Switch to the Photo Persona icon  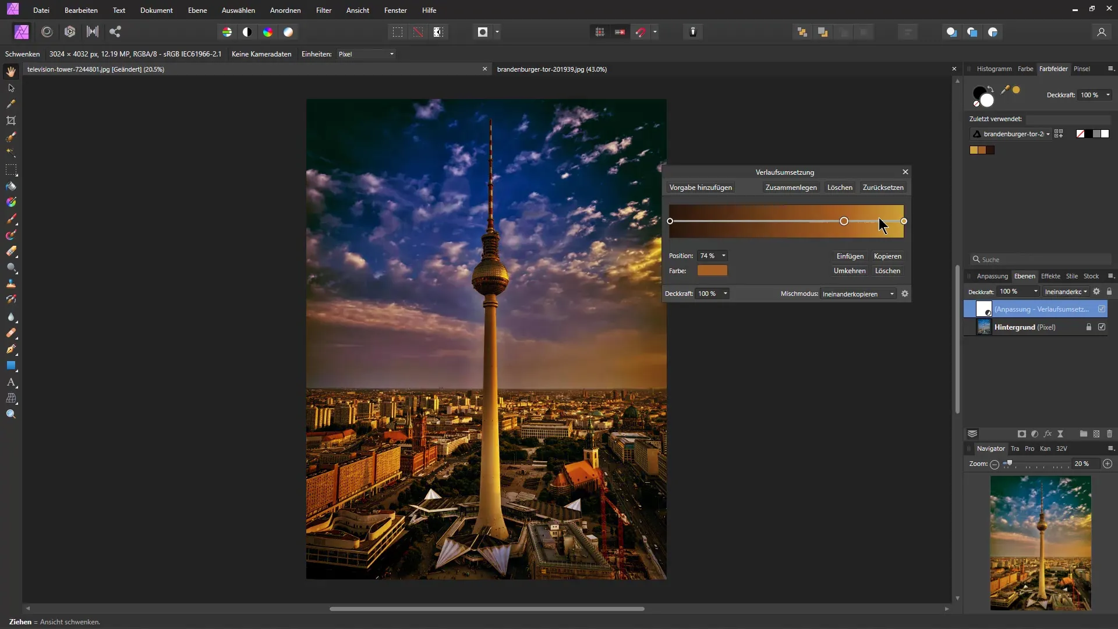pos(22,32)
